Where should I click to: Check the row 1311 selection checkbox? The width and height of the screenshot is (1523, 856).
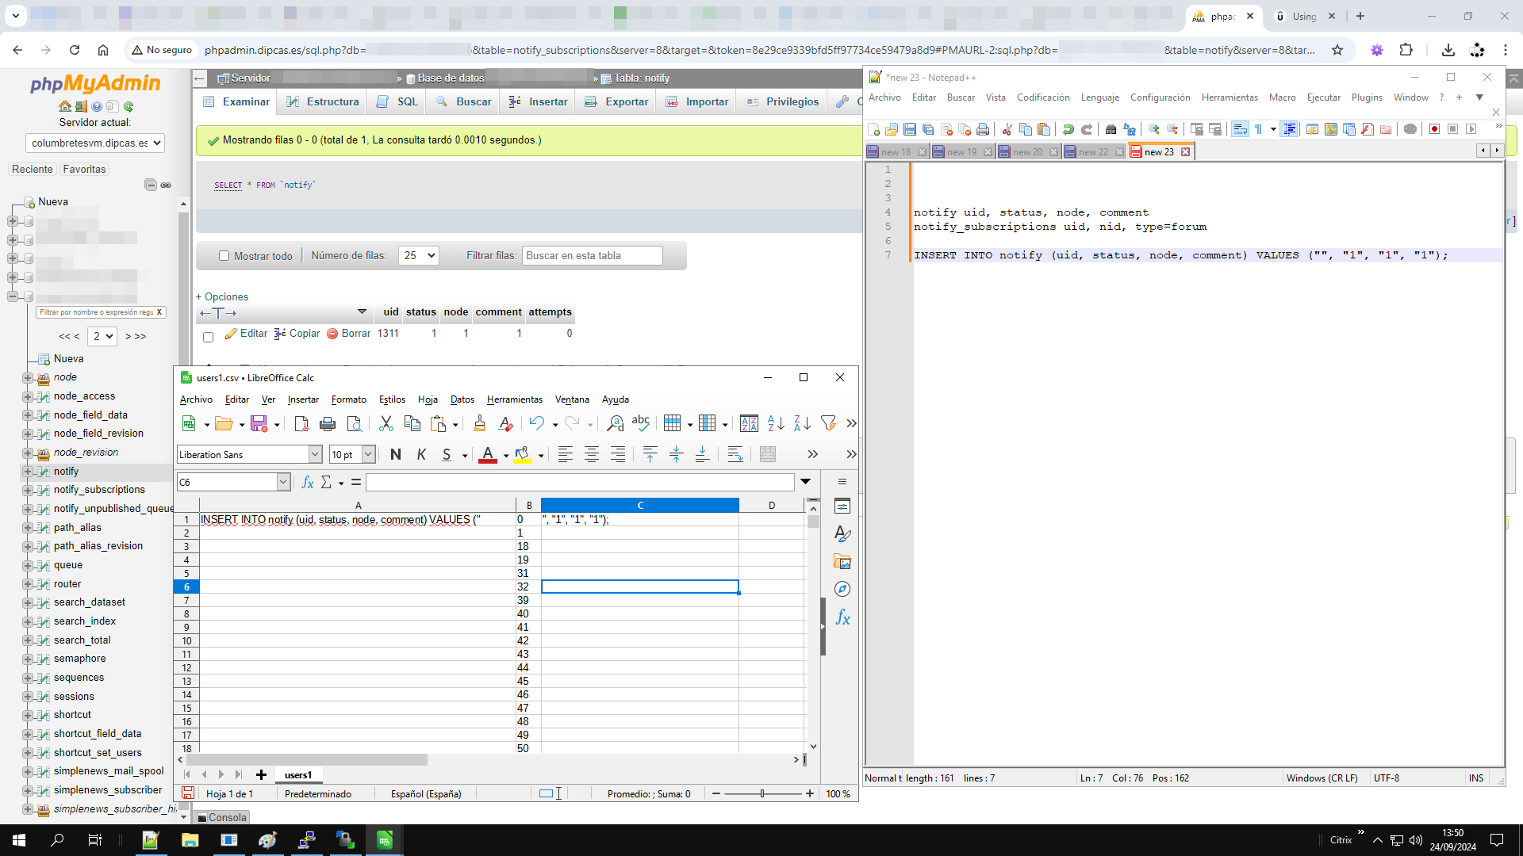[x=208, y=337]
